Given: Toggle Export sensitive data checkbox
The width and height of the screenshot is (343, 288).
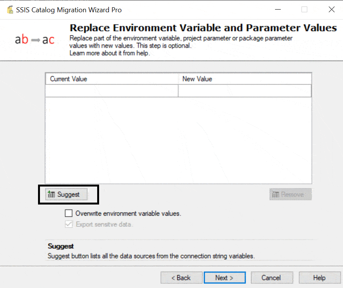Looking at the screenshot, I should pos(68,224).
